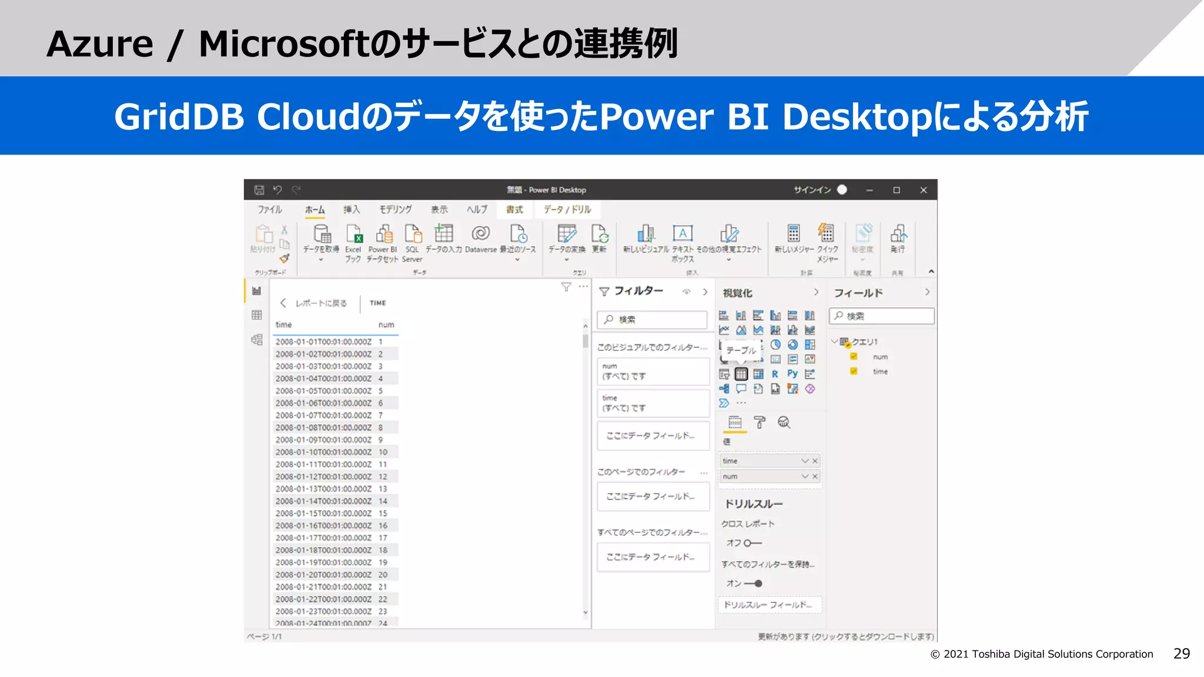This screenshot has height=677, width=1204.
Task: Switch to Data view in left sidebar
Action: point(257,315)
